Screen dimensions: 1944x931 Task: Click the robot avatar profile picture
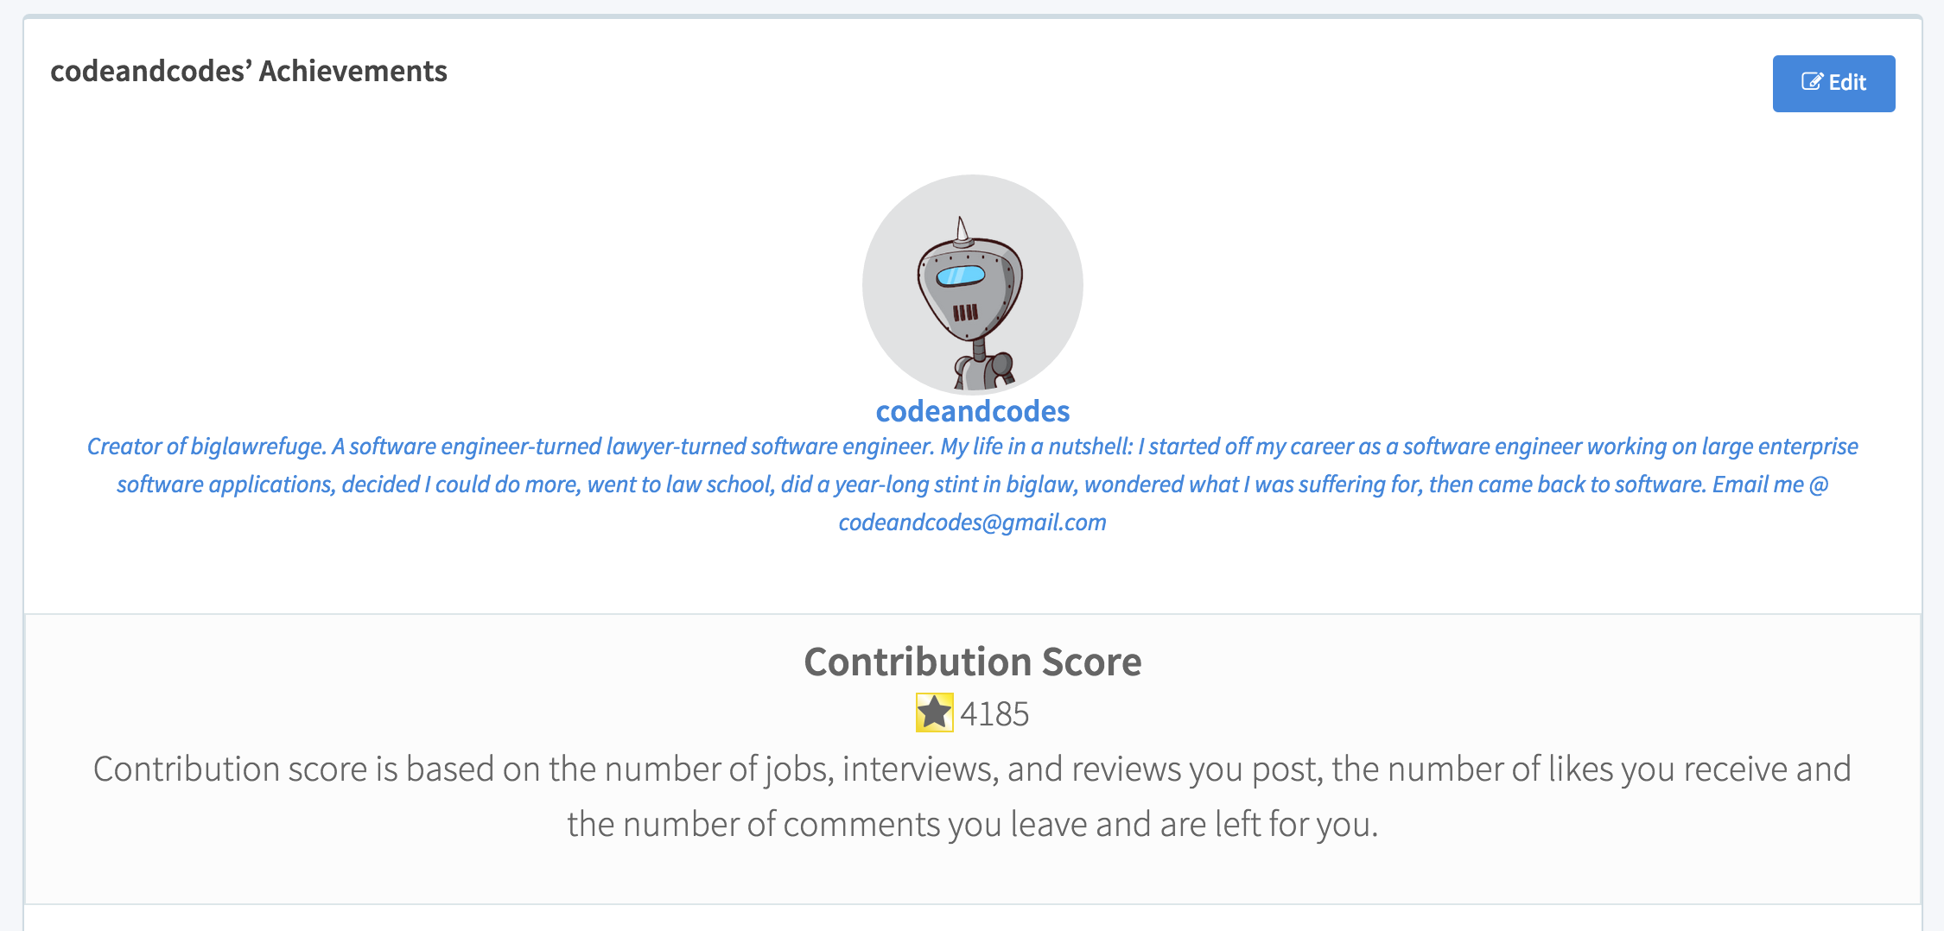(x=972, y=285)
